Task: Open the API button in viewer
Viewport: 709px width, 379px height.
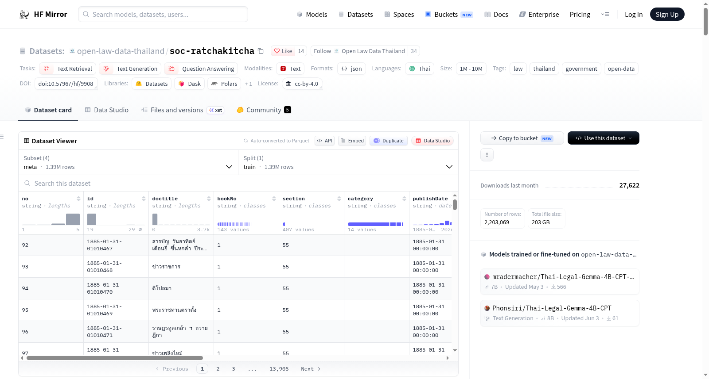Action: [324, 141]
